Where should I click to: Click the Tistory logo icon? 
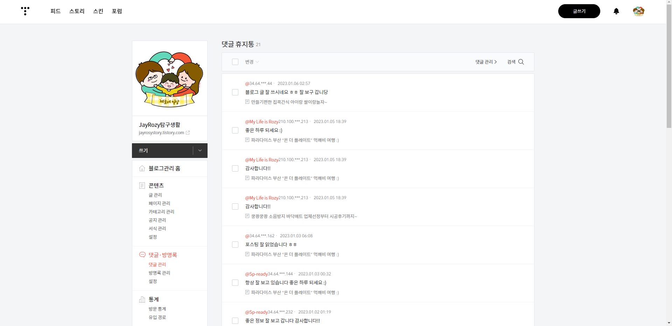coord(25,11)
